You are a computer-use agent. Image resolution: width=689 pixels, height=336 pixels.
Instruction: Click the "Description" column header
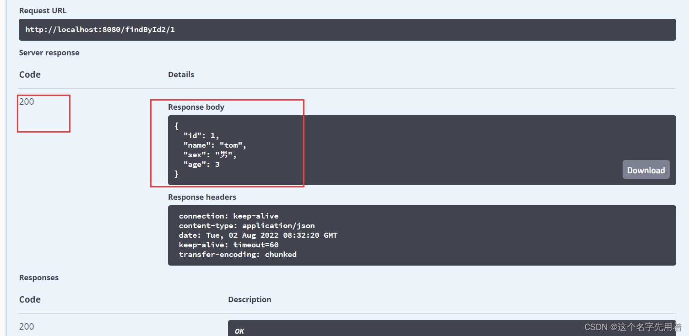coord(250,299)
